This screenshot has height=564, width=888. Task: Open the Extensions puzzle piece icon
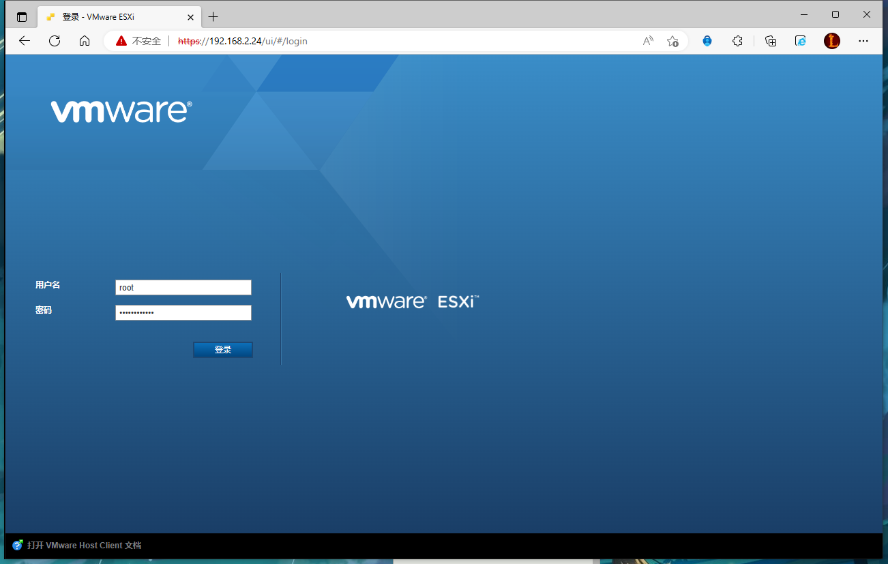click(x=737, y=41)
